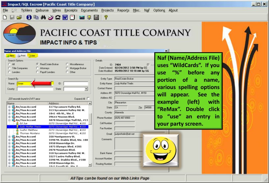
Task: Click the Print button in Name and Address File
Action: click(21, 56)
